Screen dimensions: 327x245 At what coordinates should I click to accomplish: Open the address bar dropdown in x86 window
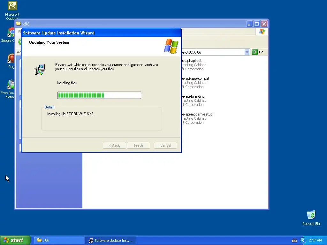click(247, 52)
